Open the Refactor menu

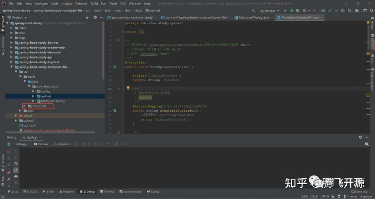click(x=81, y=4)
